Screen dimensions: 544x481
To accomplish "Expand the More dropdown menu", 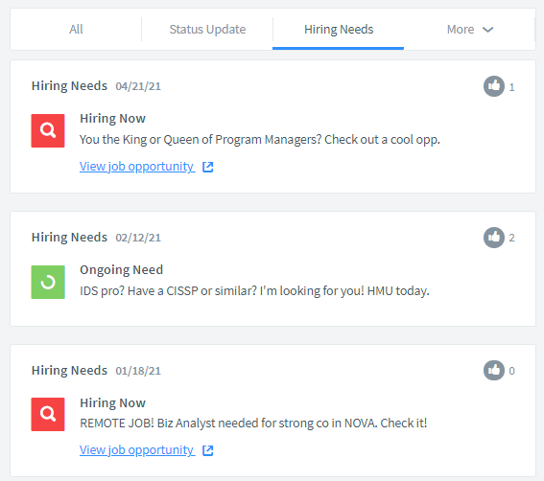I will (x=470, y=30).
